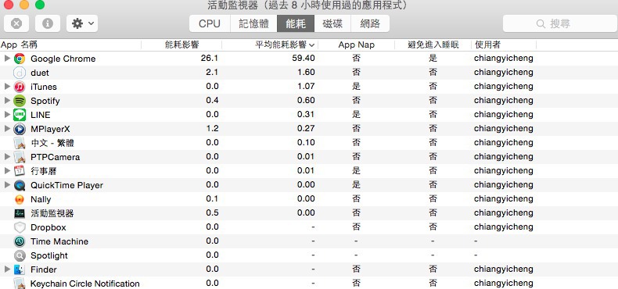Select the Spotlight row name
Image resolution: width=618 pixels, height=289 pixels.
tap(49, 255)
